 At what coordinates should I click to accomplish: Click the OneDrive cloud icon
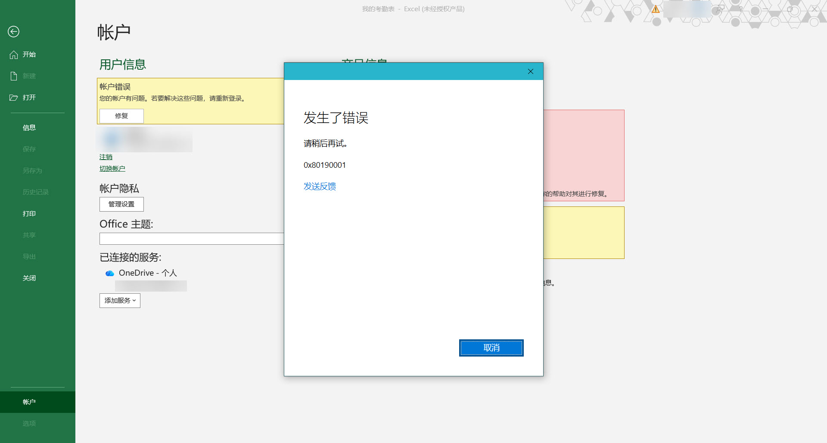[110, 273]
